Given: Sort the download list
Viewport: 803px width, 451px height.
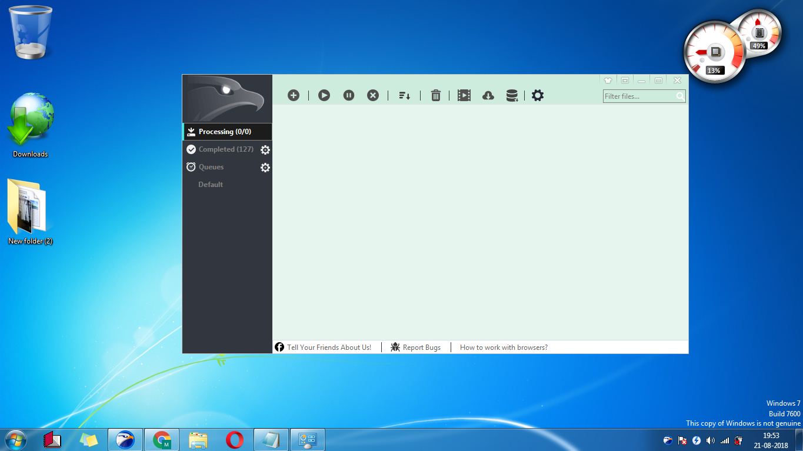Looking at the screenshot, I should click(405, 95).
